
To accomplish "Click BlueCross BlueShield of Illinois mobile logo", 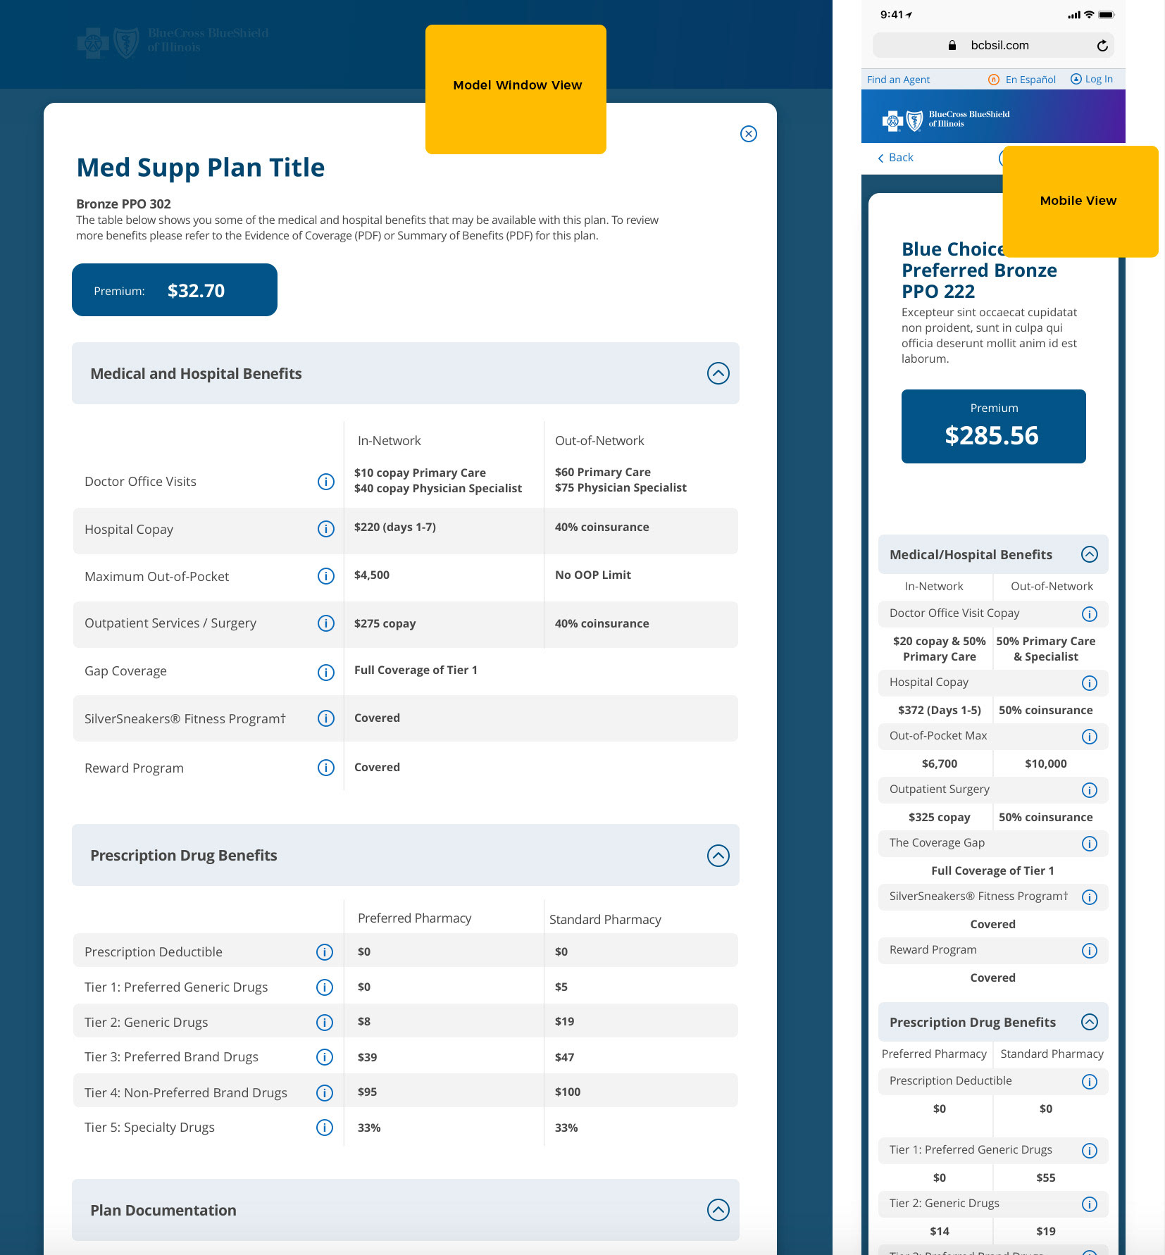I will click(946, 119).
